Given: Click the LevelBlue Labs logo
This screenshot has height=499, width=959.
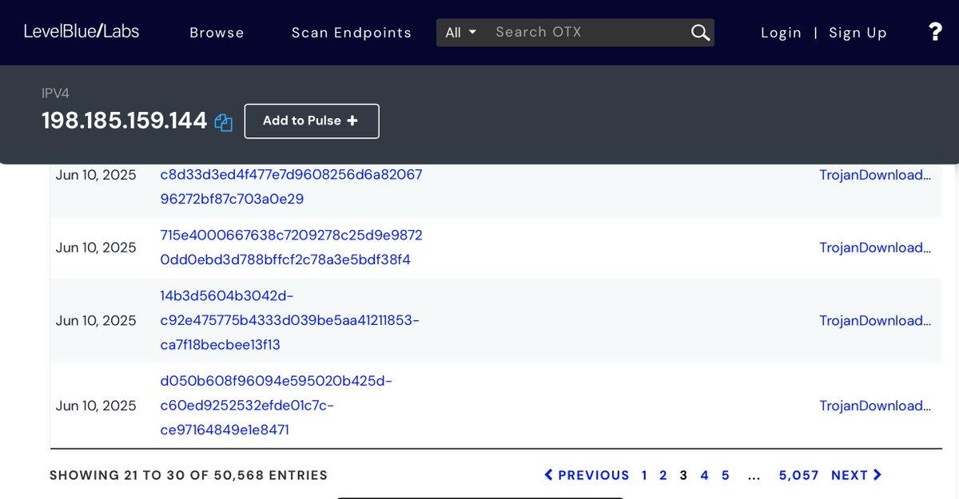Looking at the screenshot, I should pos(82,32).
